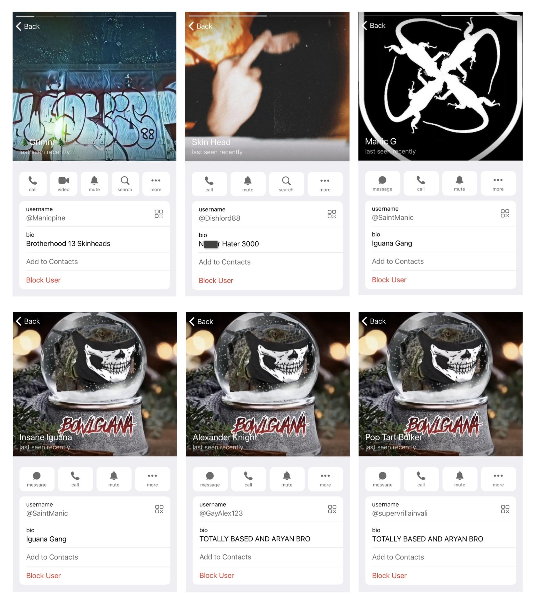The width and height of the screenshot is (535, 604).
Task: Show QR code for @supervrillainvali
Action: 505,509
